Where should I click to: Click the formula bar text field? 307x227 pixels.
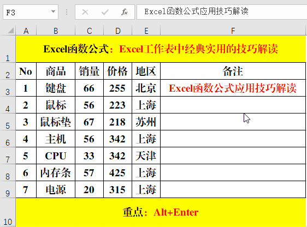(x=222, y=11)
